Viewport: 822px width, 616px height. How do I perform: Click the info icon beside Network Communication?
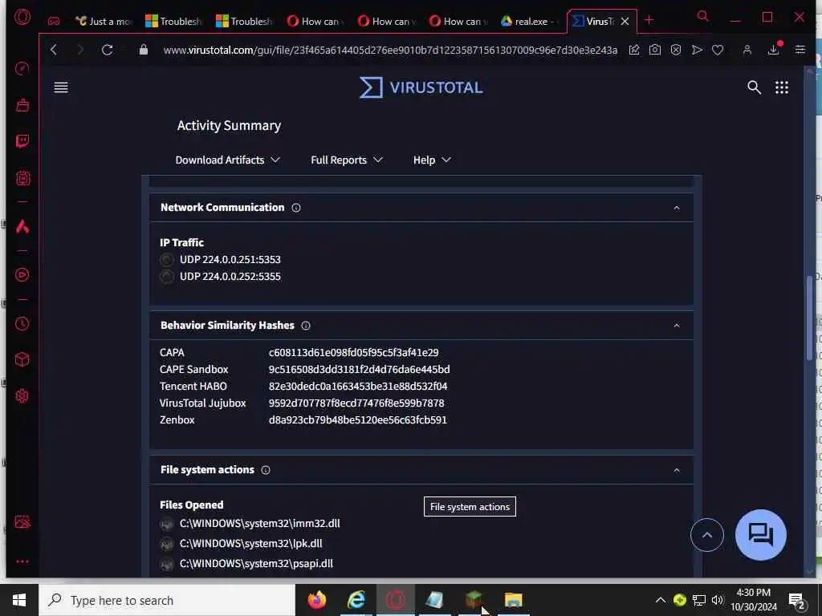[296, 208]
